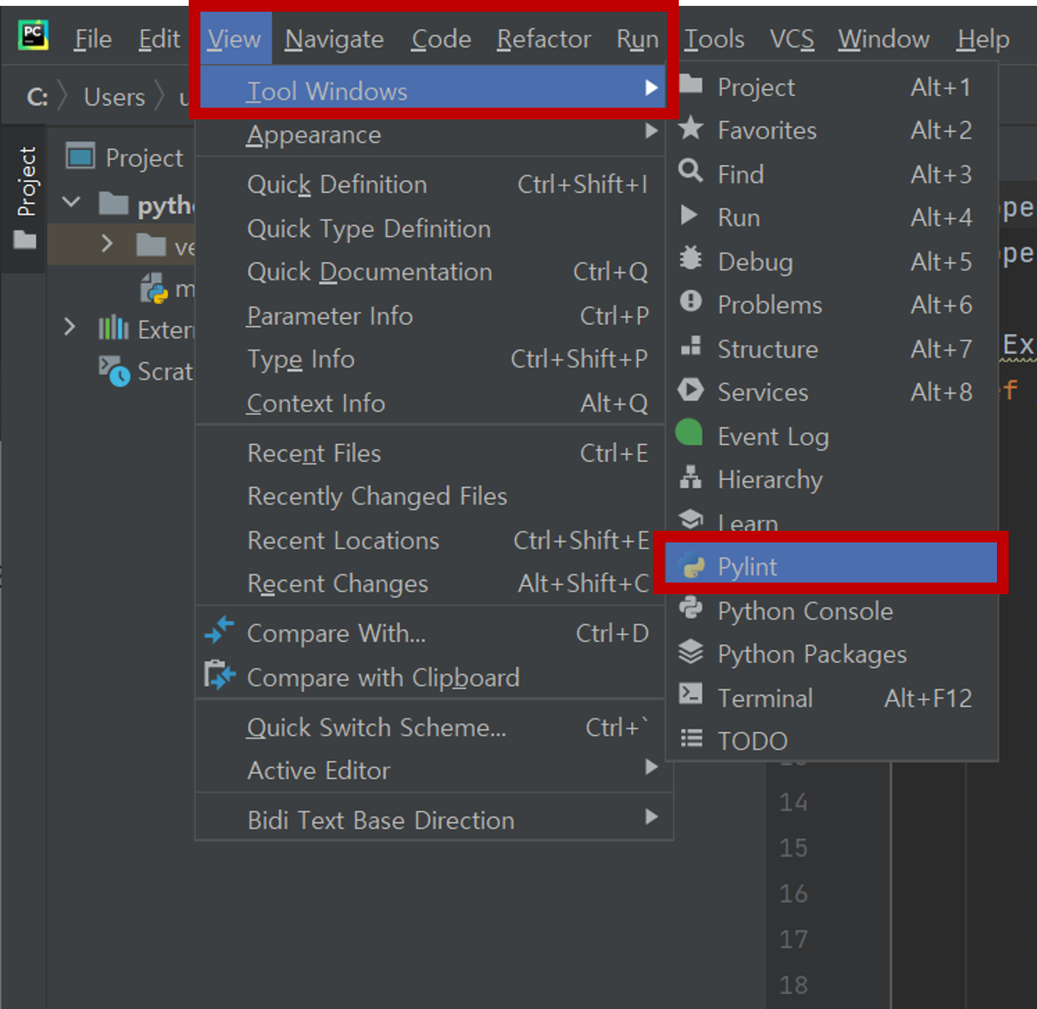The width and height of the screenshot is (1037, 1009).
Task: Click the C: breadcrumb in navigation bar
Action: coord(37,97)
